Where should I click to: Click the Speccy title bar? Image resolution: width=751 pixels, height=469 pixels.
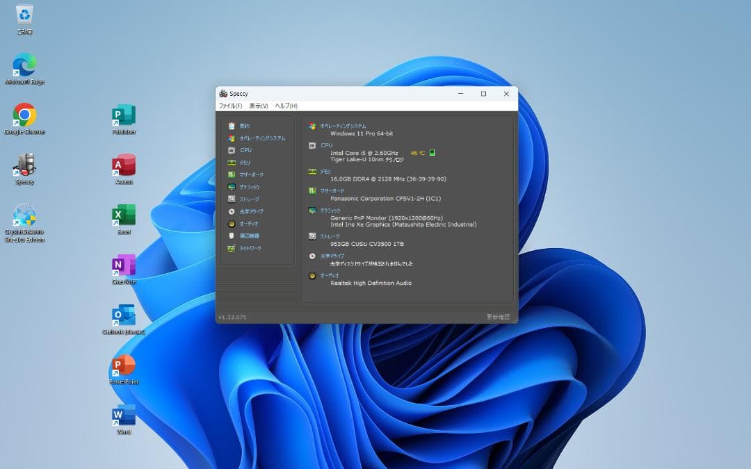point(348,94)
